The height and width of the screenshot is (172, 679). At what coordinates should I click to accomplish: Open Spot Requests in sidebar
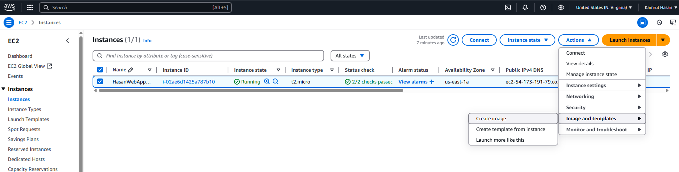pyautogui.click(x=24, y=129)
